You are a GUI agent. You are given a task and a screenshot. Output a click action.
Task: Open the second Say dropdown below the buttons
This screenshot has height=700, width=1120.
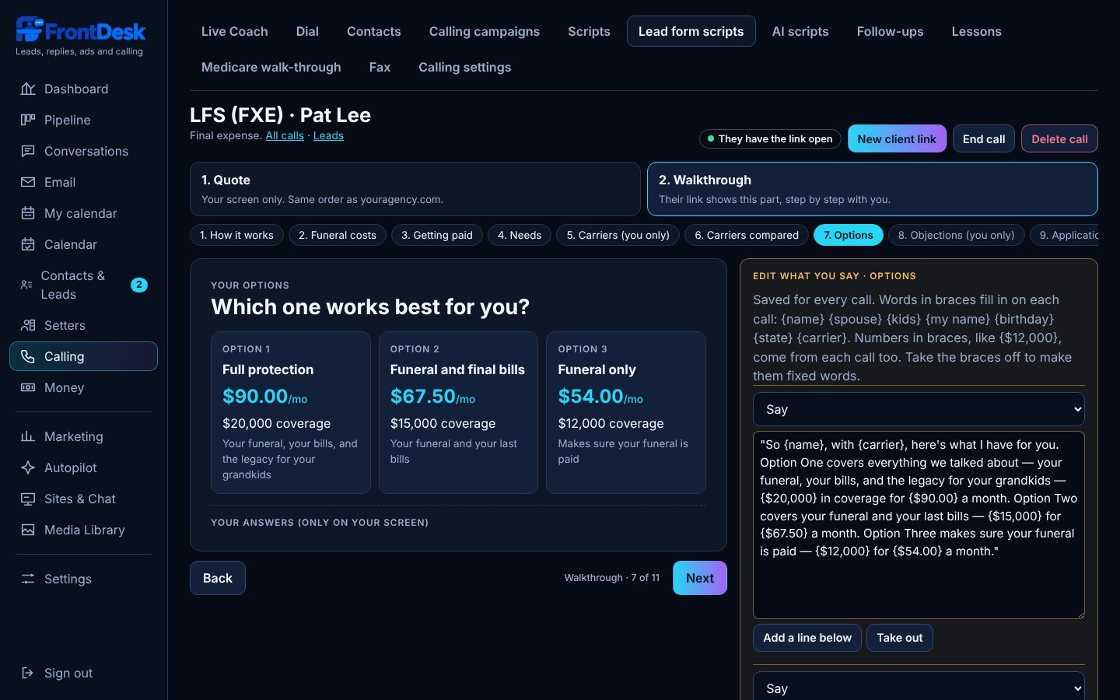919,687
